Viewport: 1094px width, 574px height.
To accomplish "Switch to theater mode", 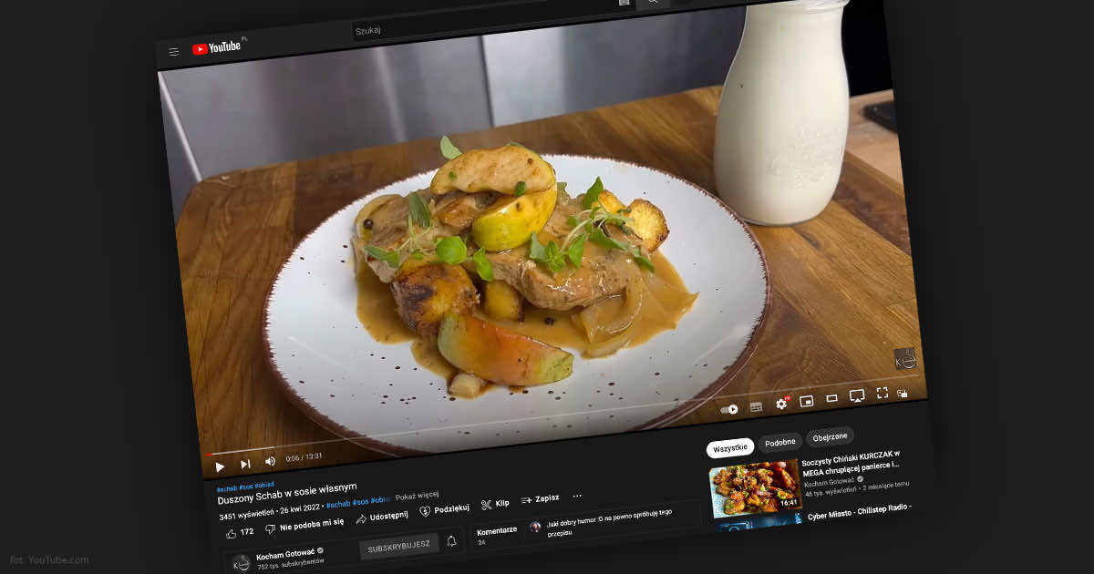I will (x=831, y=398).
